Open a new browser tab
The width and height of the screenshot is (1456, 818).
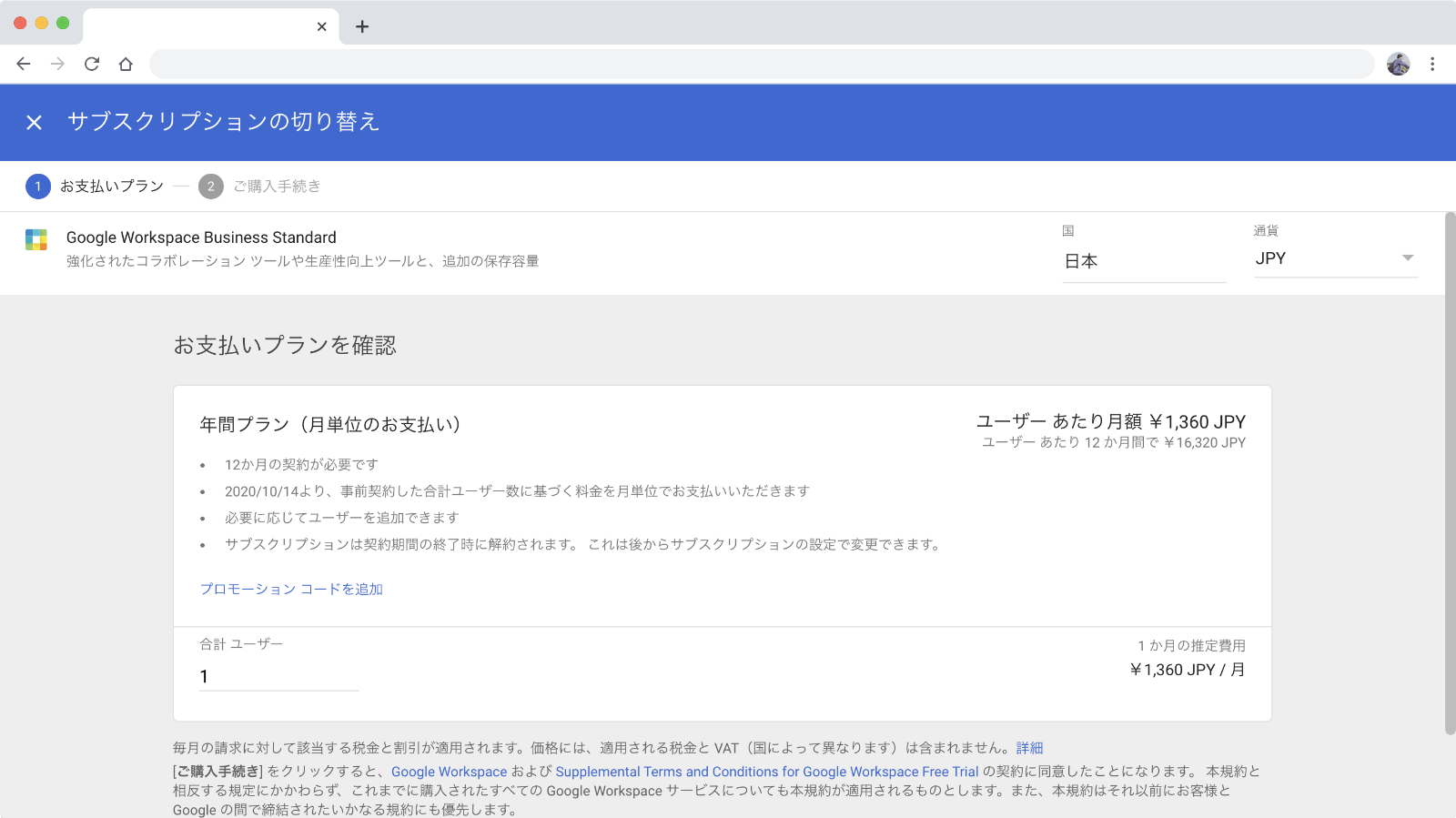coord(362,26)
